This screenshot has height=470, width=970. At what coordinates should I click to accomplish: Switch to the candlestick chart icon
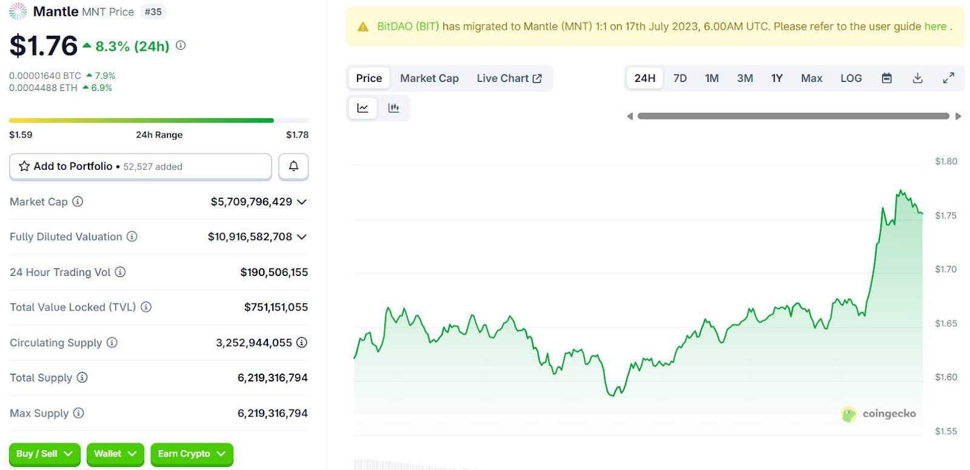tap(393, 108)
